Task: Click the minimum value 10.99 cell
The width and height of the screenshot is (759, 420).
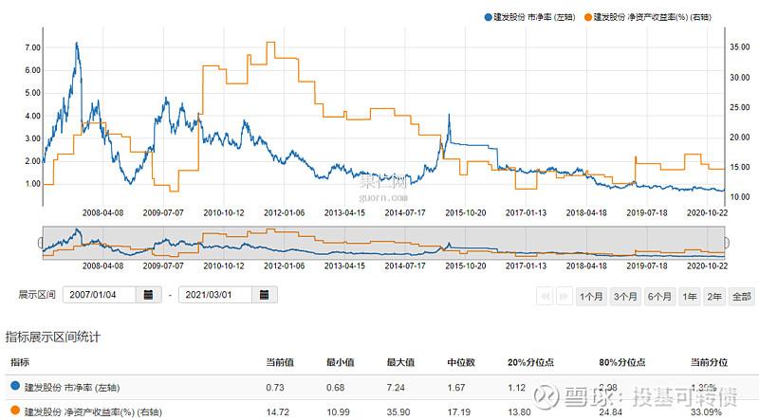Action: click(x=338, y=412)
